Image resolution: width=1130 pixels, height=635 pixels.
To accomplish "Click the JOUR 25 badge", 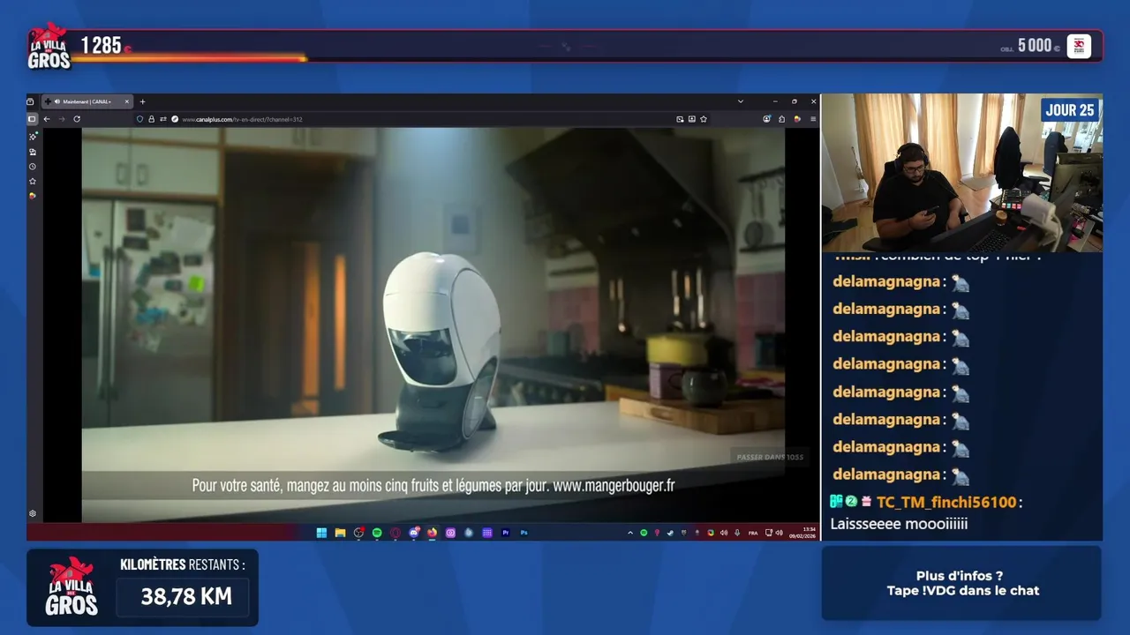I will (1070, 109).
